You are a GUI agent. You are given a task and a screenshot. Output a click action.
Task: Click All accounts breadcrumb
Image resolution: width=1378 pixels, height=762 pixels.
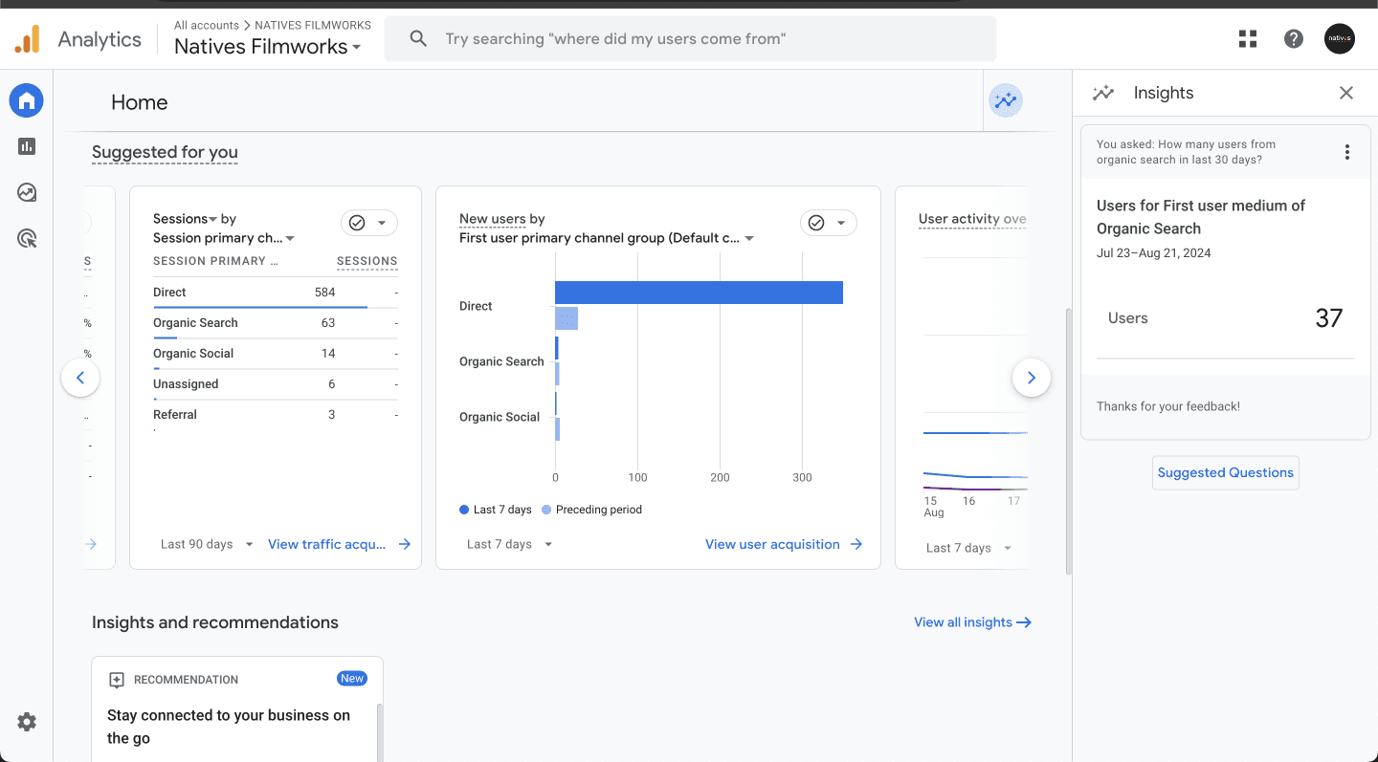[207, 25]
